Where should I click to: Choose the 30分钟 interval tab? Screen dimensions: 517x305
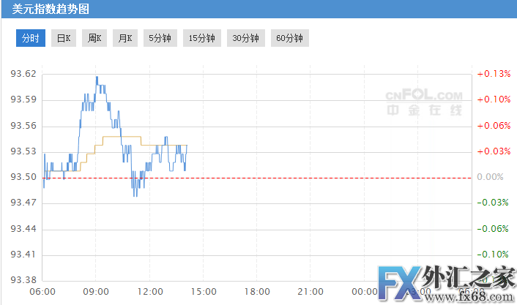click(245, 38)
